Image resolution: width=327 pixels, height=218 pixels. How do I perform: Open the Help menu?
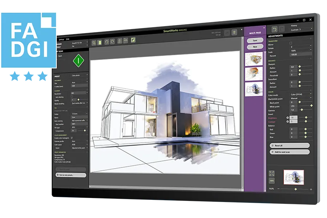pyautogui.click(x=68, y=39)
